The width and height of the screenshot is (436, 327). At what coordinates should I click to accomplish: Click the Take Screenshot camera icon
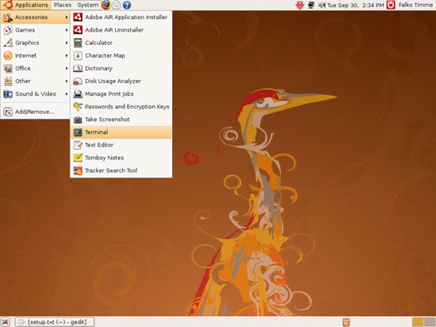78,120
